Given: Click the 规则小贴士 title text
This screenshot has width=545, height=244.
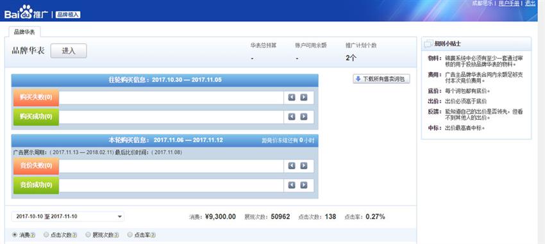Looking at the screenshot, I should tap(448, 44).
